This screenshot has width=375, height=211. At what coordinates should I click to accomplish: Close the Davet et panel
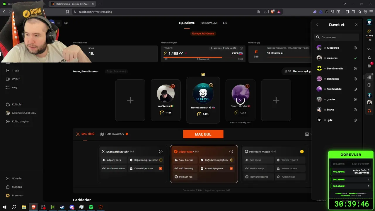click(x=356, y=25)
